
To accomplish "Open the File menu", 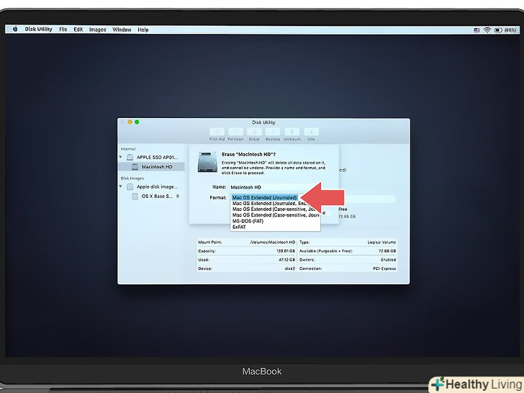I will tap(63, 30).
